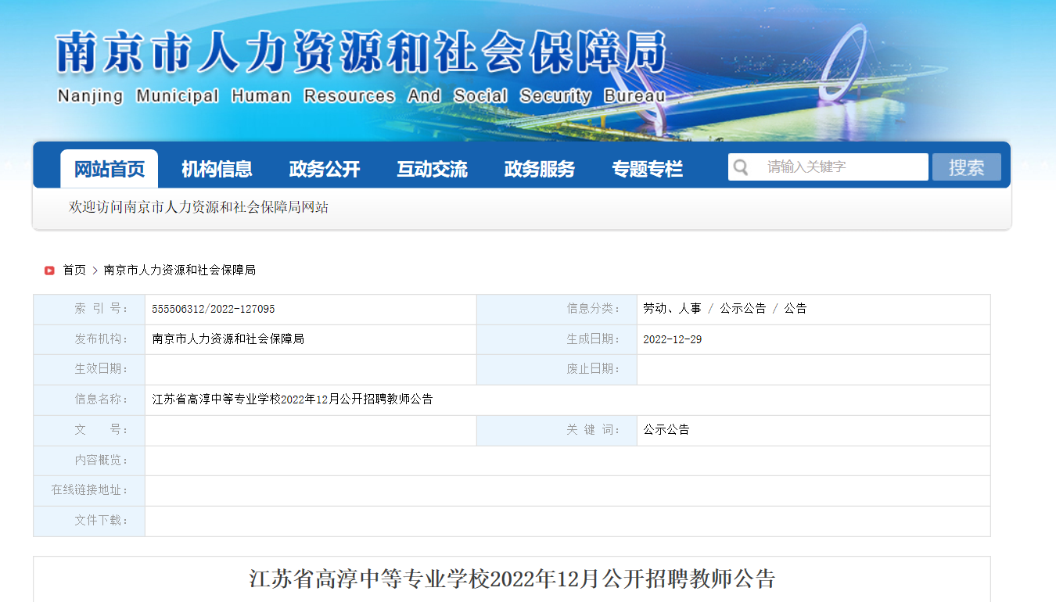Click the 南京市人力资源和社会保障局 banner logo title

[361, 53]
